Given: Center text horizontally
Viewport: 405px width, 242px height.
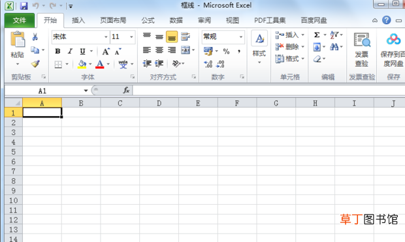Looking at the screenshot, I should [159, 50].
